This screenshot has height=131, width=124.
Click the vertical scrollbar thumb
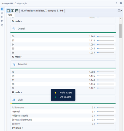[x=120, y=31]
